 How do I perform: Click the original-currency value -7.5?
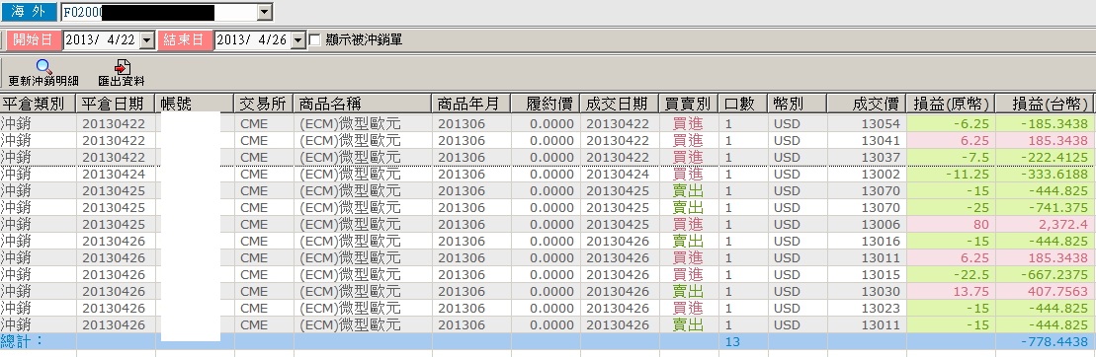click(x=951, y=157)
